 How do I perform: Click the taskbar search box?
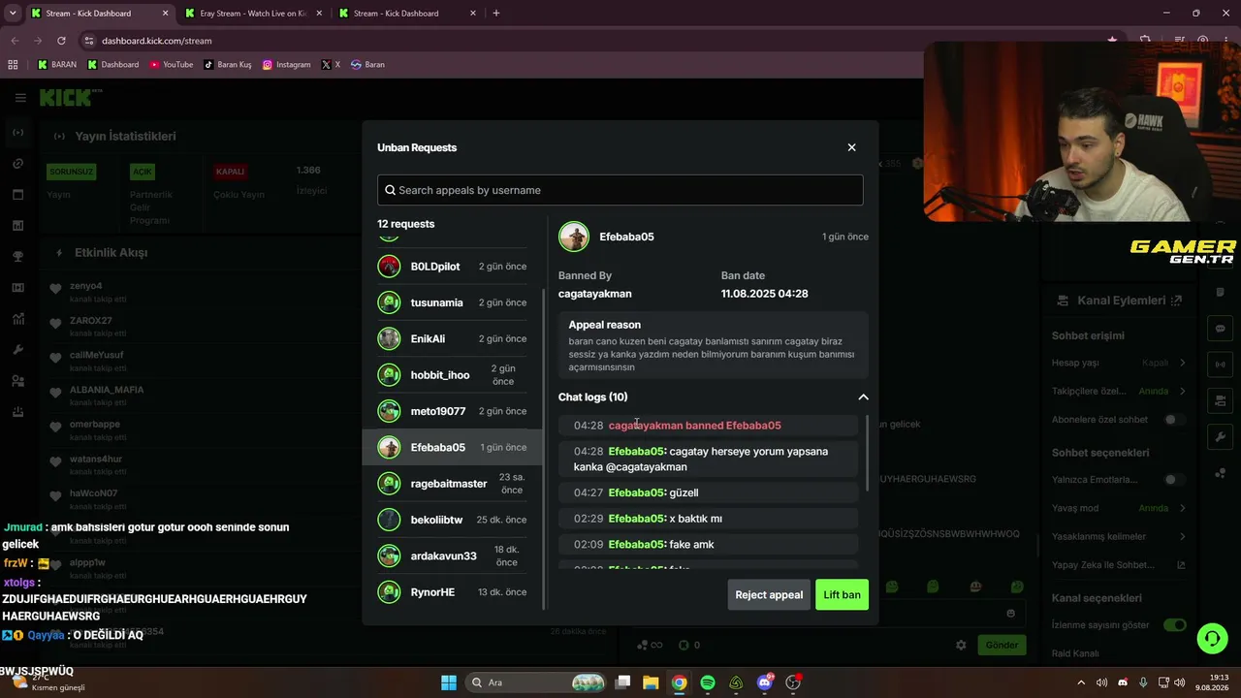pyautogui.click(x=536, y=682)
